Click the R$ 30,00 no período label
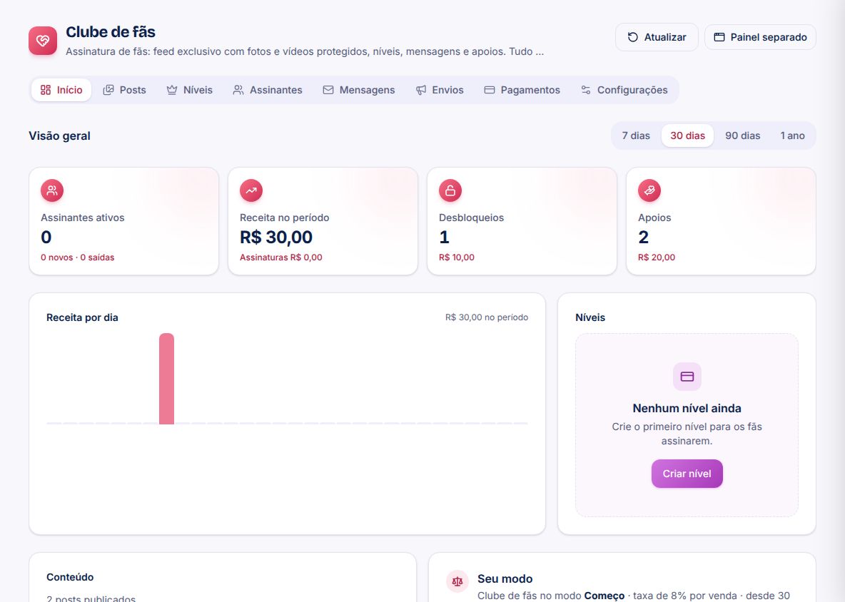Image resolution: width=845 pixels, height=602 pixels. (x=487, y=317)
